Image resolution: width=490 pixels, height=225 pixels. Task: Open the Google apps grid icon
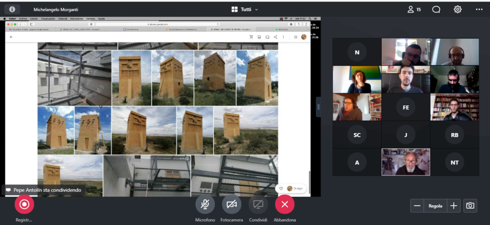click(296, 37)
